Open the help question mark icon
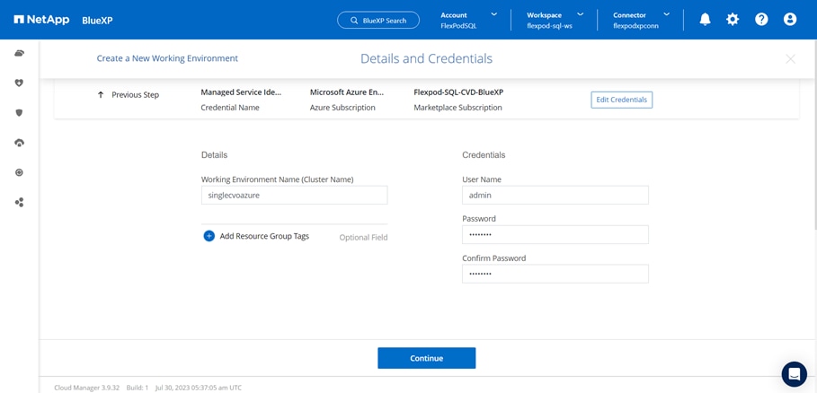The width and height of the screenshot is (817, 393). coord(761,20)
